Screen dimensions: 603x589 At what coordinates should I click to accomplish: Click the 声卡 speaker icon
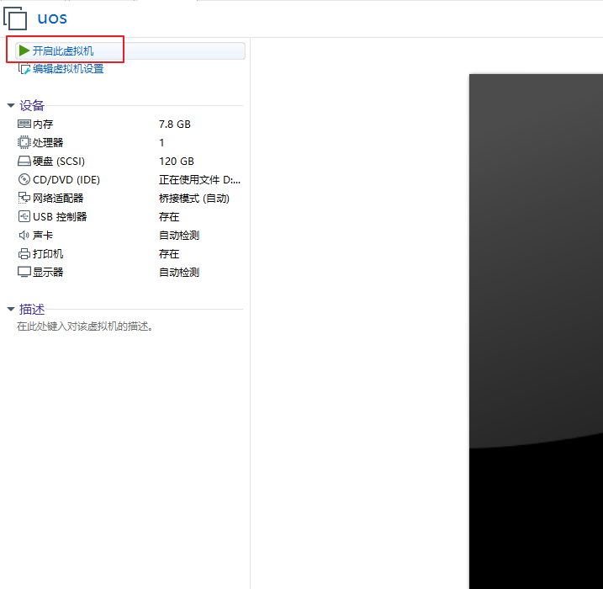[24, 235]
